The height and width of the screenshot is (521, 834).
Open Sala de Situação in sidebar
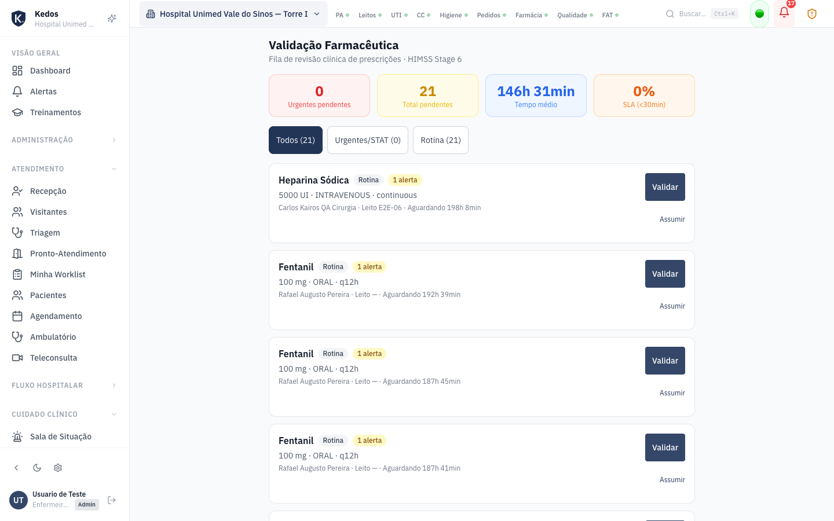click(x=64, y=436)
